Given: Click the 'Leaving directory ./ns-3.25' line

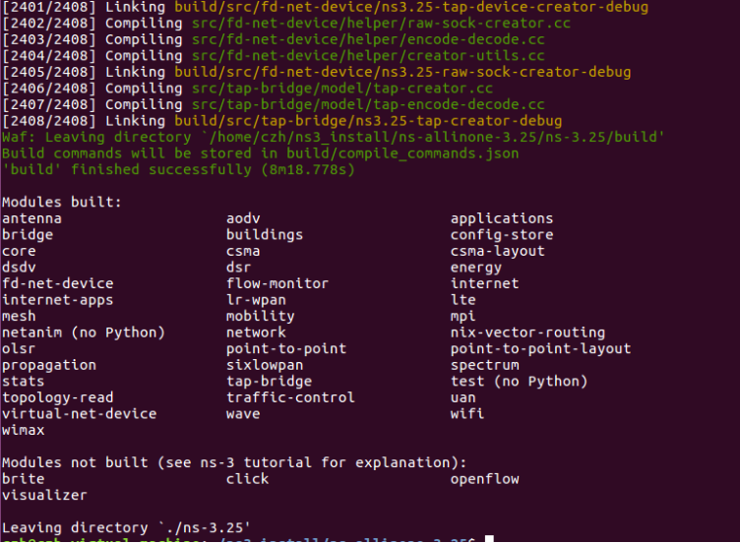Looking at the screenshot, I should [x=126, y=527].
